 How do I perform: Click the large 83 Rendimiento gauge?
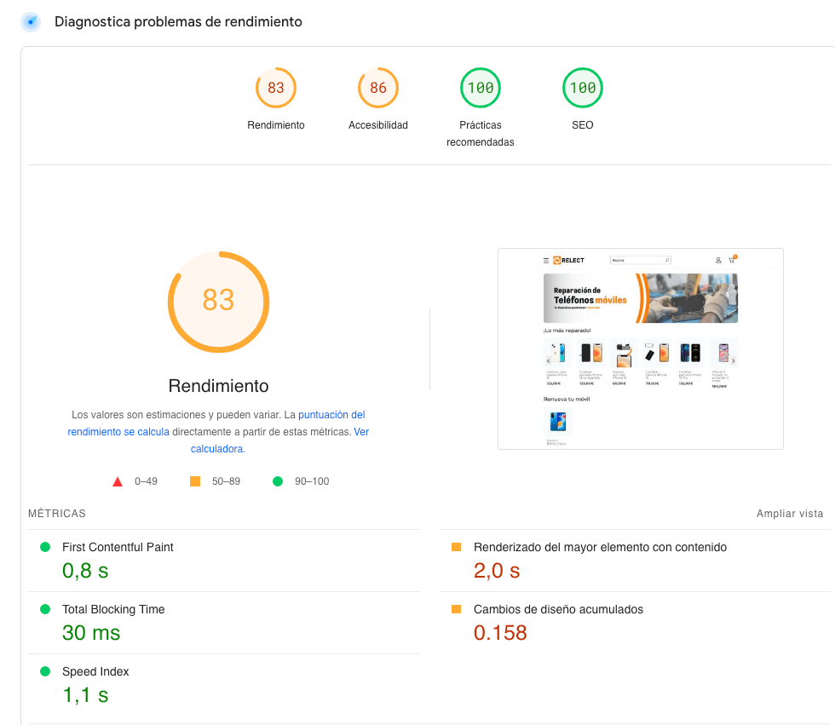coord(218,302)
